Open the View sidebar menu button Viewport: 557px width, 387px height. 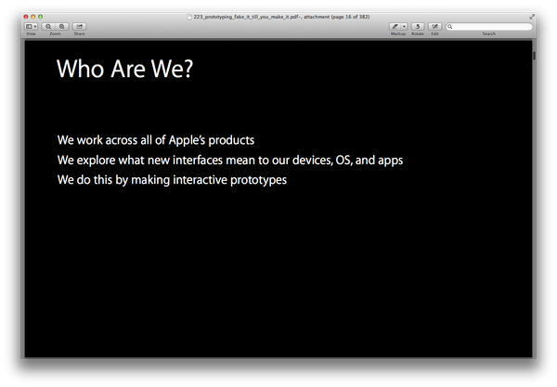coord(31,27)
